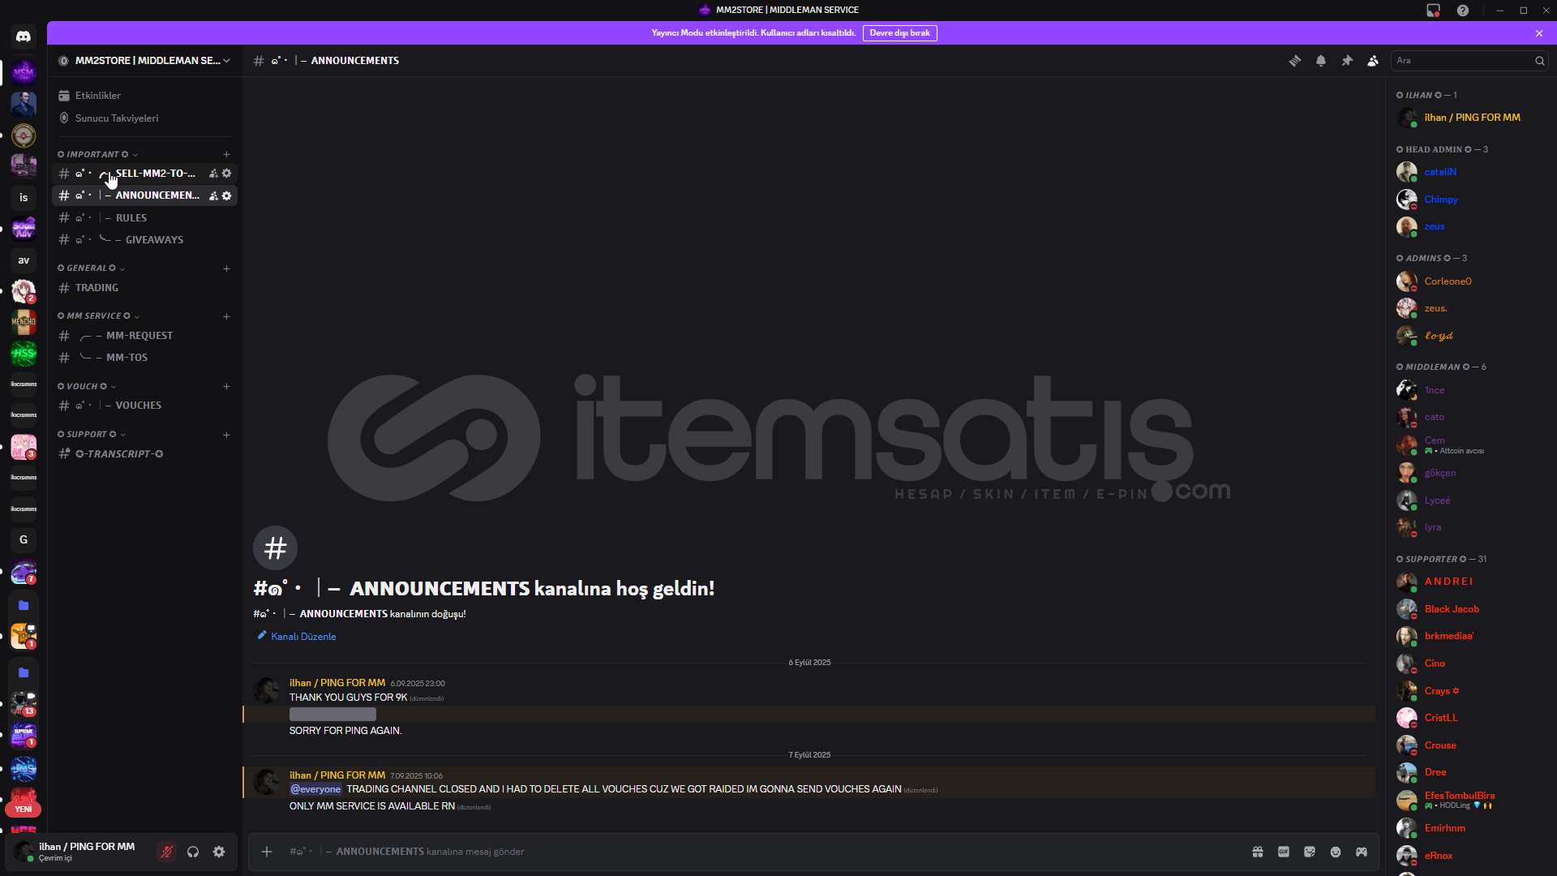Open the GIVEAWAYS channel
1557x876 pixels.
click(x=144, y=240)
